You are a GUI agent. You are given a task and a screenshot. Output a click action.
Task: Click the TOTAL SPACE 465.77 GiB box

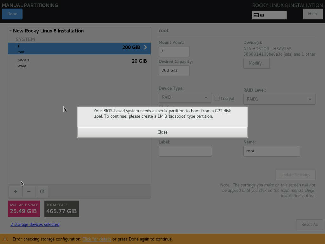coord(62,209)
